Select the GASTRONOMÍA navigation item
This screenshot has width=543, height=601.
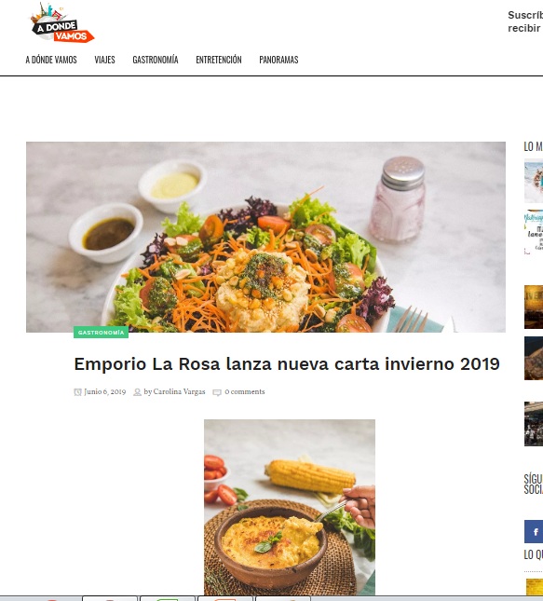pos(156,60)
